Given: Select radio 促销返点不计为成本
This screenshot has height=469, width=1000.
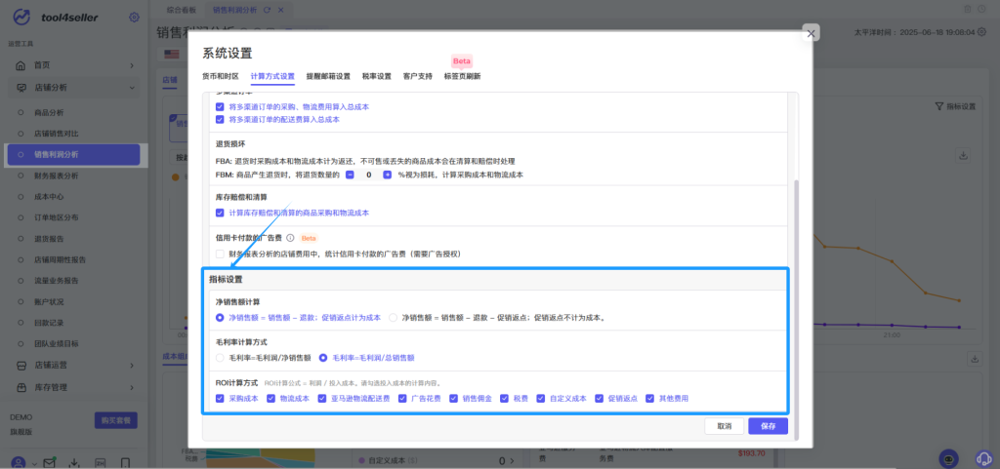Looking at the screenshot, I should [x=393, y=317].
